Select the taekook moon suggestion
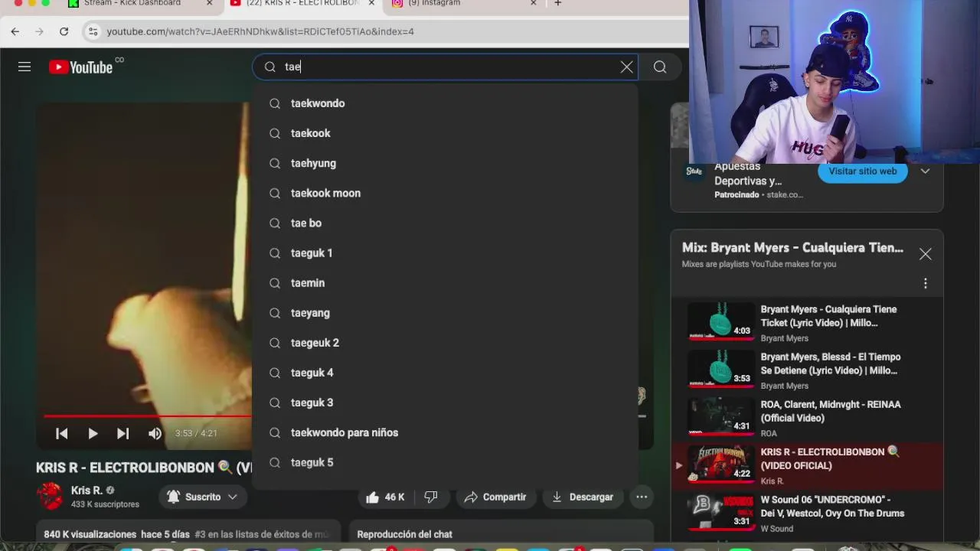980x551 pixels. tap(445, 193)
